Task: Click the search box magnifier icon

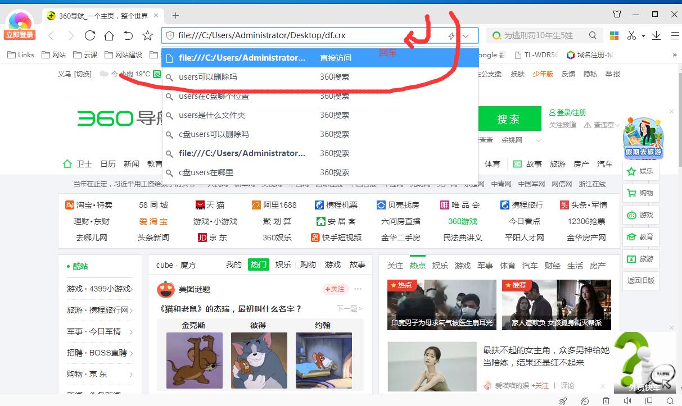Action: pos(593,35)
